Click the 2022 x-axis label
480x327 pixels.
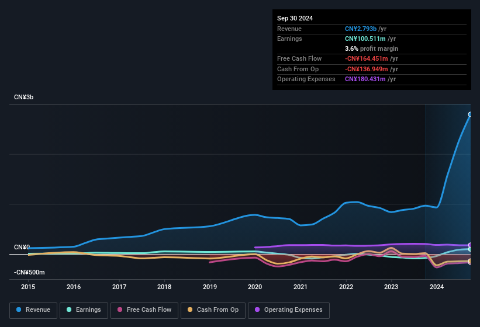346,287
